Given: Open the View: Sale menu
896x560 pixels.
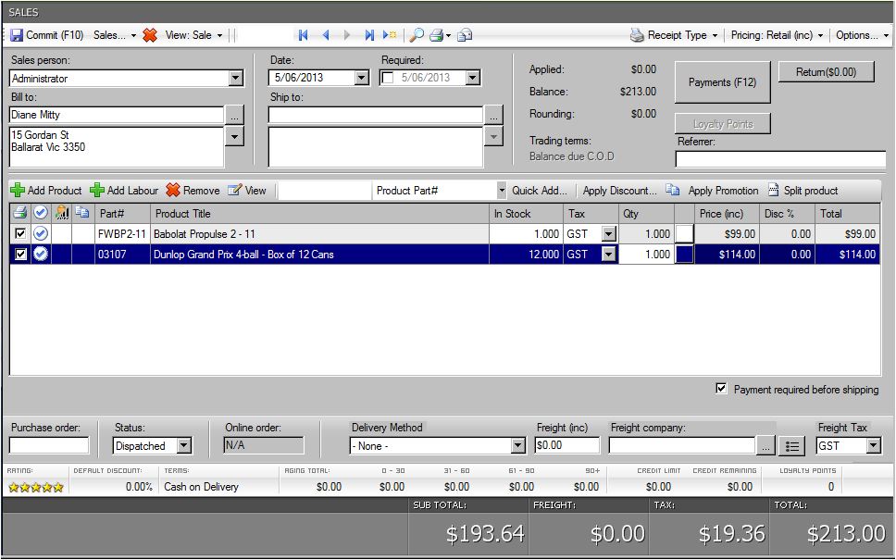Looking at the screenshot, I should tap(193, 35).
